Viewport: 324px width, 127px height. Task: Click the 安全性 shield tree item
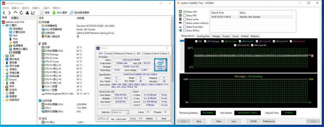pos(11,90)
